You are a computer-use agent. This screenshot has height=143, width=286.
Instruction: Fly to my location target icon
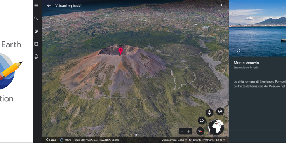220,111
